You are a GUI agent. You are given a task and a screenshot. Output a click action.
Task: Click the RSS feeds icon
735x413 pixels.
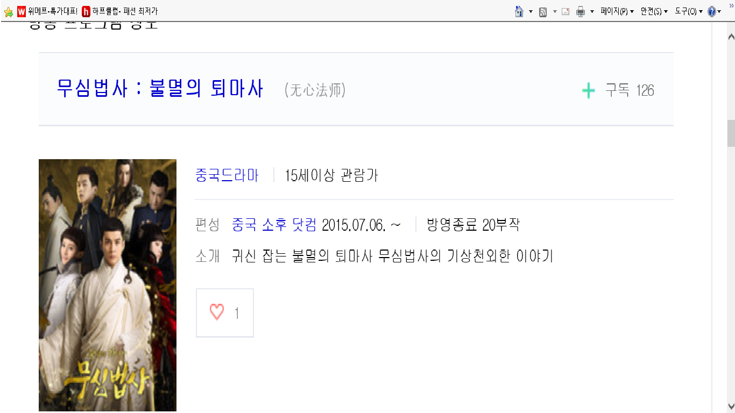[x=543, y=11]
